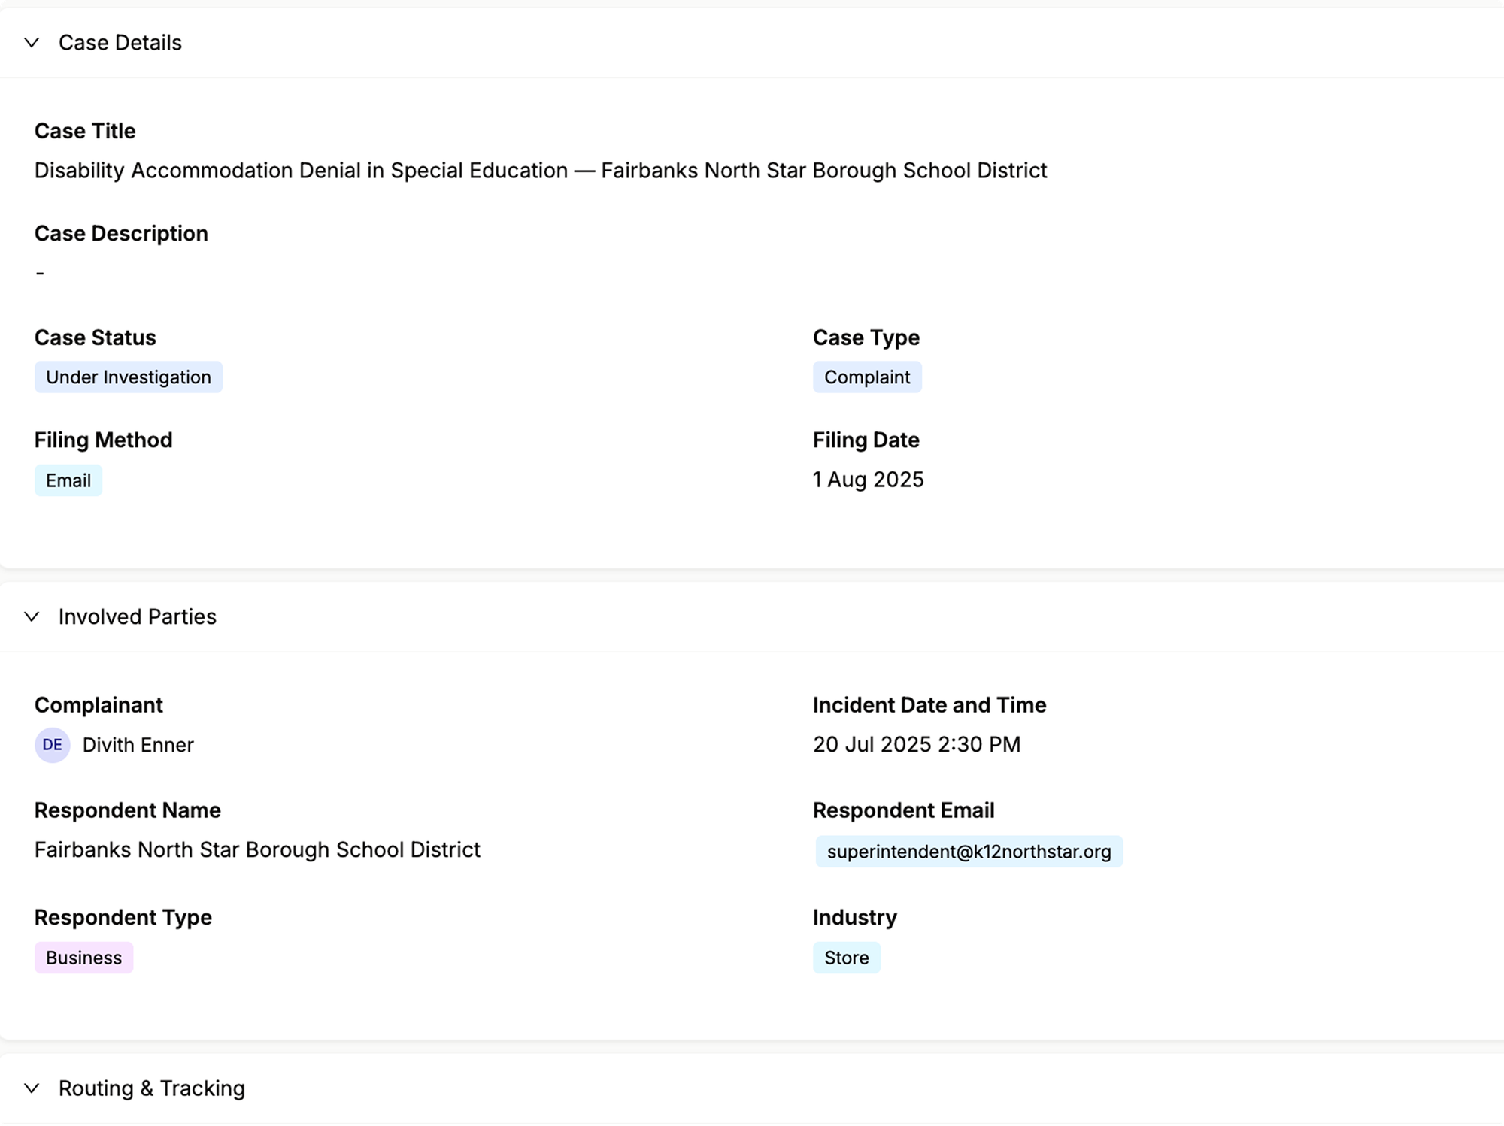Click the superintendent@k12northstar.org email chip

point(969,852)
